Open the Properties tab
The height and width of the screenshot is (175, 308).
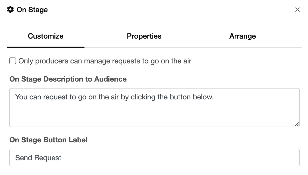point(144,36)
